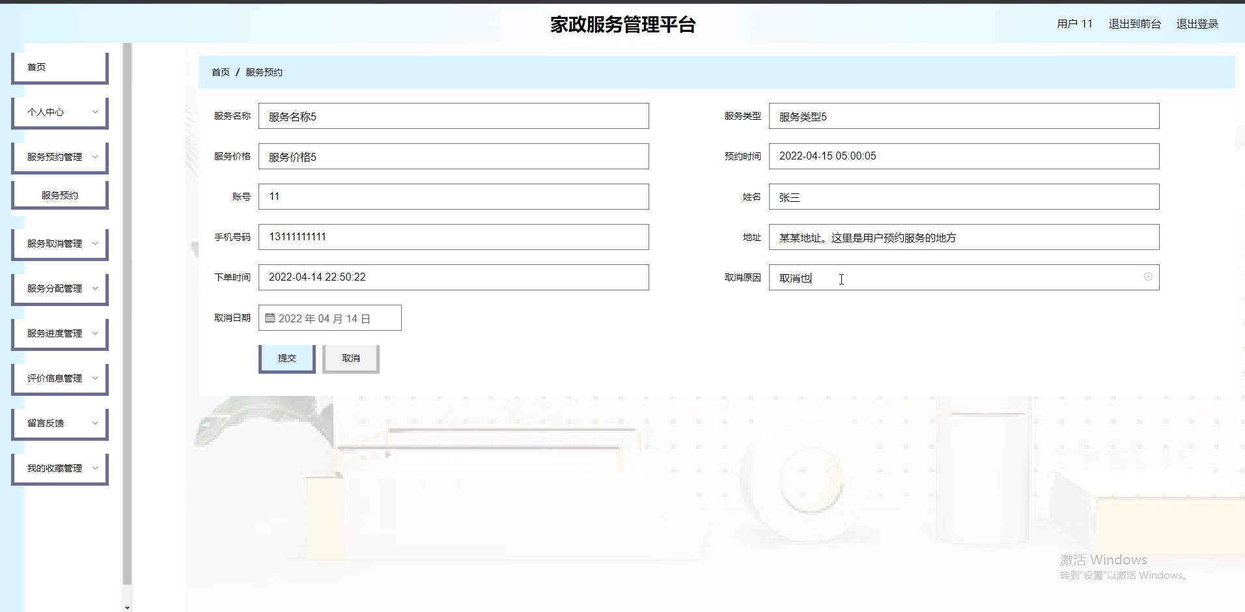This screenshot has width=1245, height=612.
Task: Open the 评价信息管理 sidebar menu
Action: 59,379
